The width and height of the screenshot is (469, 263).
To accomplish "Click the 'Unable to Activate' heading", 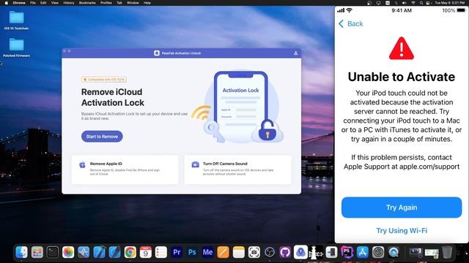I will click(x=402, y=77).
